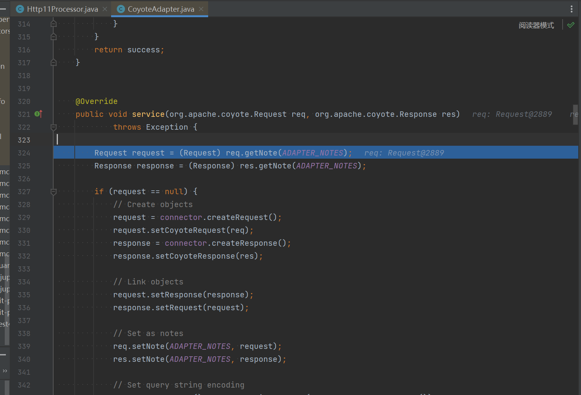Click the Java class icon on Http11Processor.java tab
Screen dimensions: 581x395
point(20,9)
